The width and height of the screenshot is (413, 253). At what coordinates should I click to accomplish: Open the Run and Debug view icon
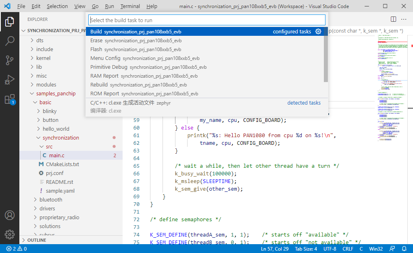(x=10, y=80)
